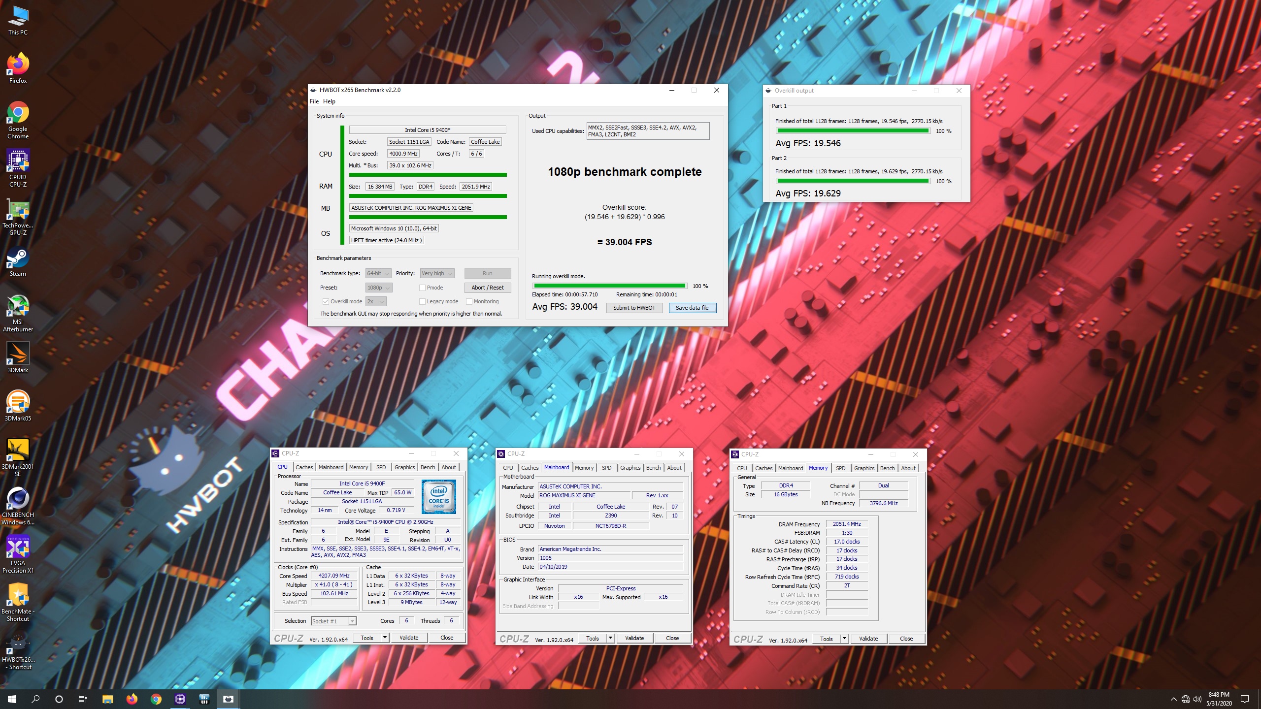Click overkill benchmark progress bar

pyautogui.click(x=609, y=286)
